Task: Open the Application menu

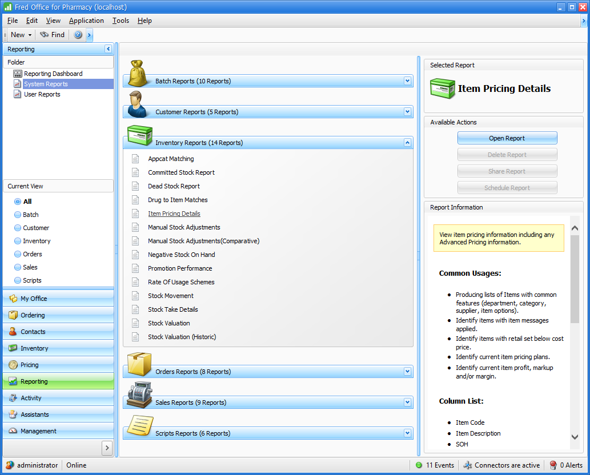Action: tap(86, 21)
